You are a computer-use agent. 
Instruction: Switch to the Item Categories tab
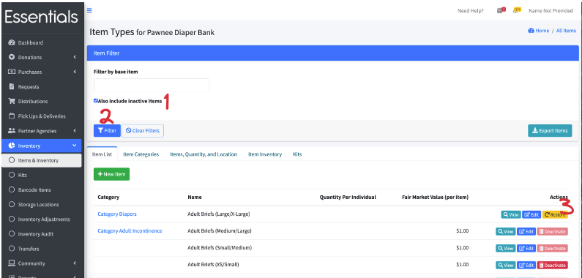pyautogui.click(x=141, y=154)
